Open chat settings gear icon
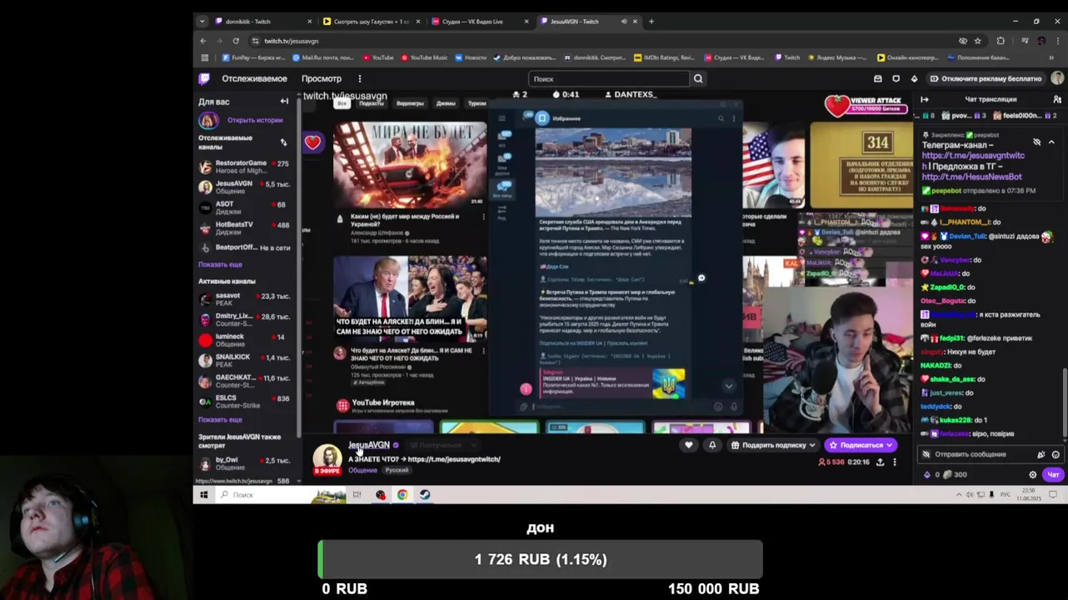1068x600 pixels. point(1033,474)
